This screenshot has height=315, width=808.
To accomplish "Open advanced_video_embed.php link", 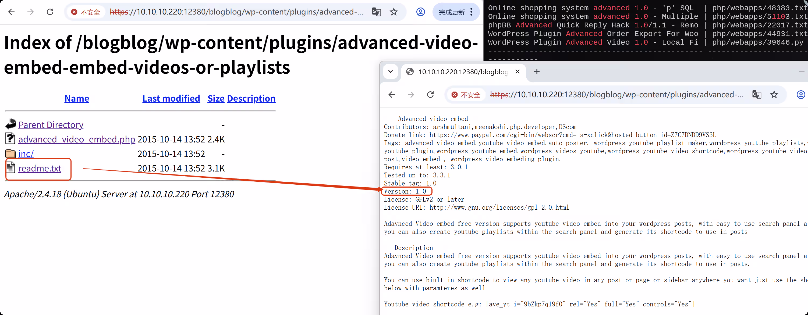I will coord(77,139).
